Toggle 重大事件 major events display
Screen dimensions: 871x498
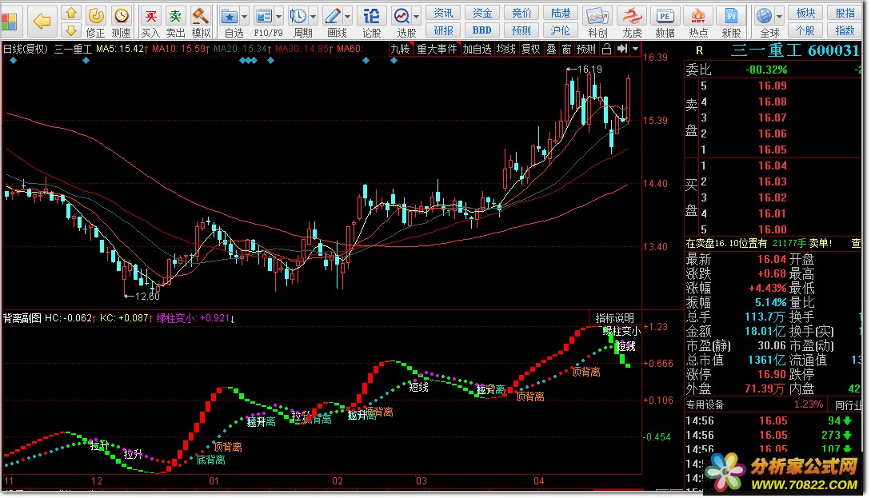tap(437, 49)
